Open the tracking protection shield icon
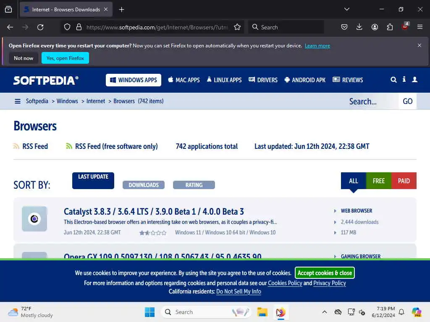This screenshot has width=430, height=322. point(67,27)
